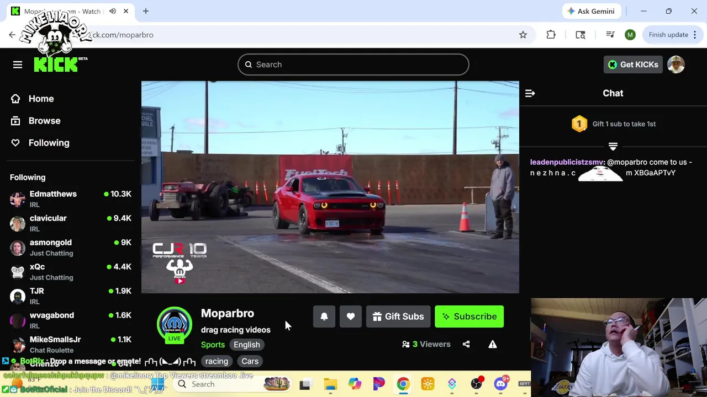This screenshot has height=397, width=707.
Task: Click the Kick search field
Action: pyautogui.click(x=353, y=65)
